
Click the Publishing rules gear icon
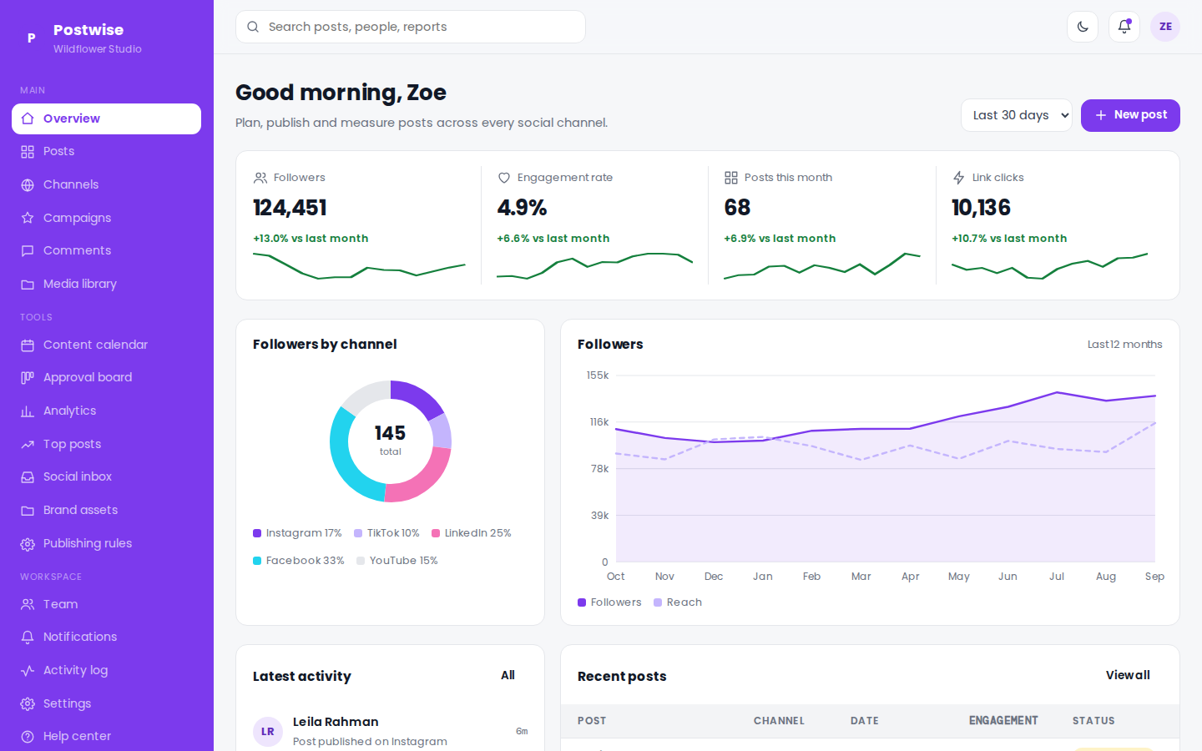tap(28, 544)
